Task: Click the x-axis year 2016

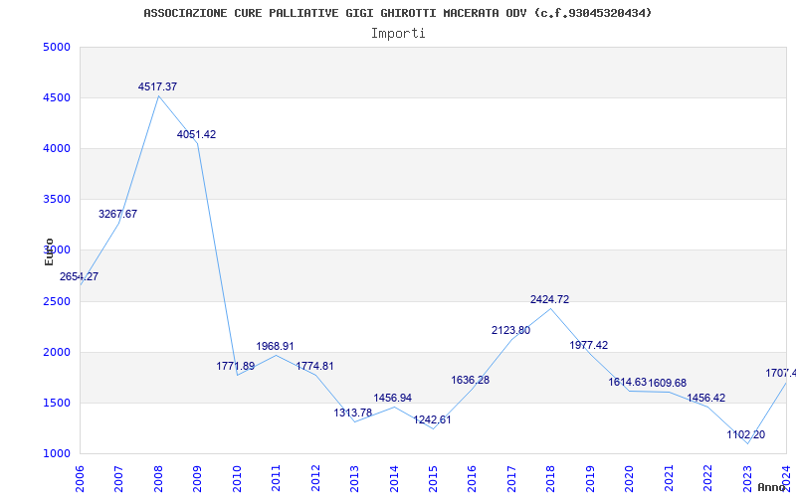Action: [472, 479]
